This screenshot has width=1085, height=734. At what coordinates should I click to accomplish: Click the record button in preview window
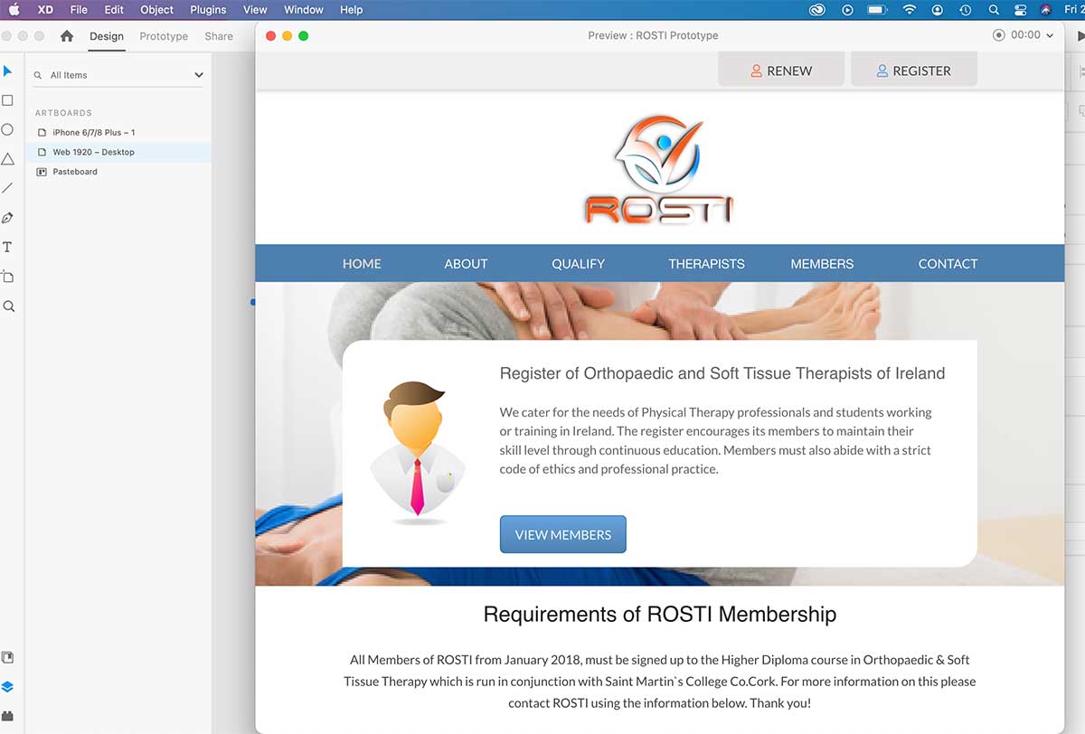tap(998, 35)
